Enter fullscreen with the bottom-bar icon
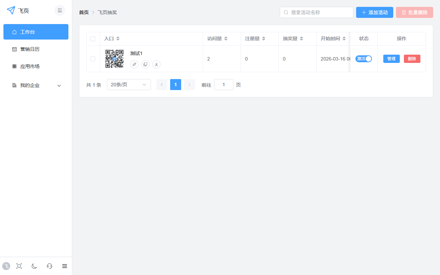This screenshot has width=440, height=275. coord(19,266)
